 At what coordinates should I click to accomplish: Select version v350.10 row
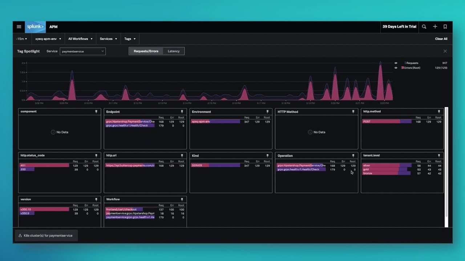[x=59, y=210]
